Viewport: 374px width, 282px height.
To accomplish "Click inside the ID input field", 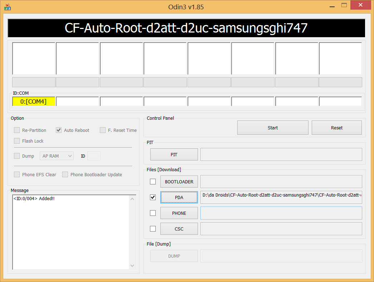I will (x=94, y=156).
